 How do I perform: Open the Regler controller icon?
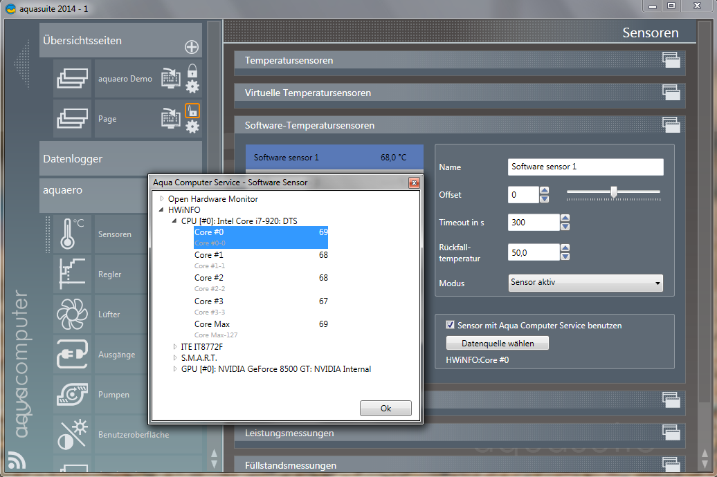[73, 274]
